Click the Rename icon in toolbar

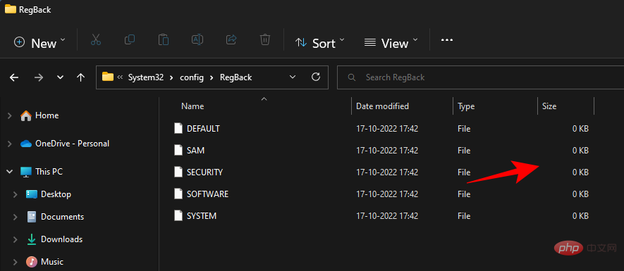[198, 39]
